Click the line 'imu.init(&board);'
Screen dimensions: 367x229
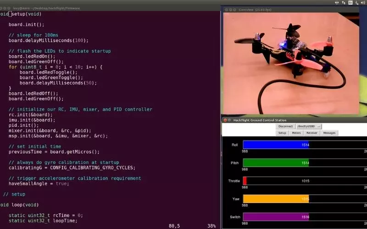[32, 120]
